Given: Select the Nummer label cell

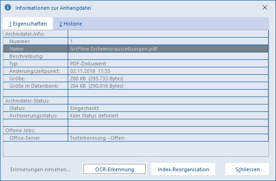Looking at the screenshot, I should coord(36,41).
